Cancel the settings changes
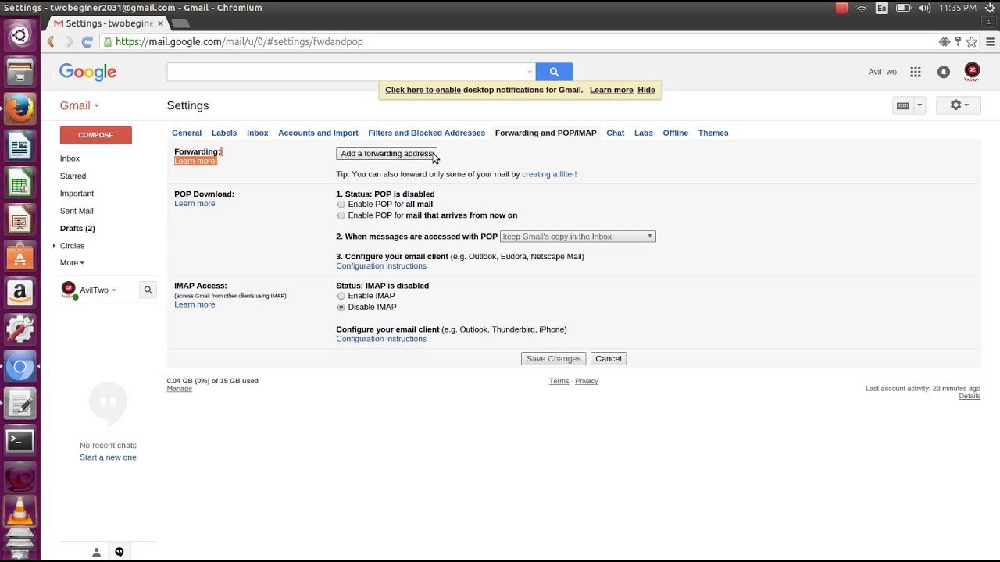 pyautogui.click(x=609, y=359)
